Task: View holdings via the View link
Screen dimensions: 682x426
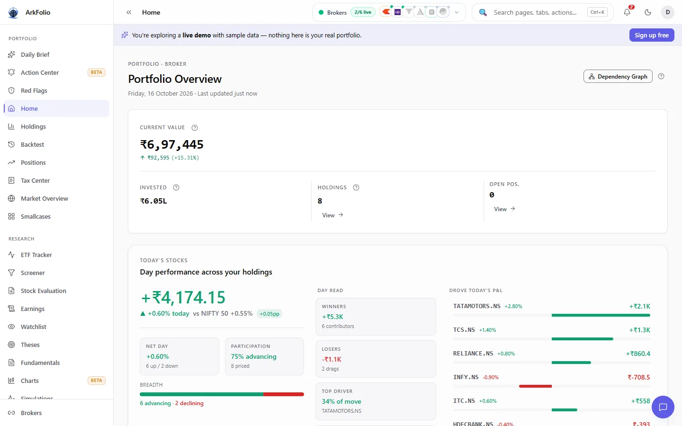Action: pos(332,215)
